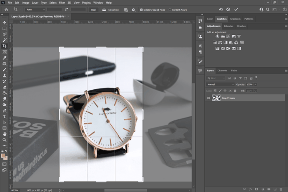Viewport: 288px width, 192px height.
Task: Hide the Crop Preview layer
Action: [208, 98]
